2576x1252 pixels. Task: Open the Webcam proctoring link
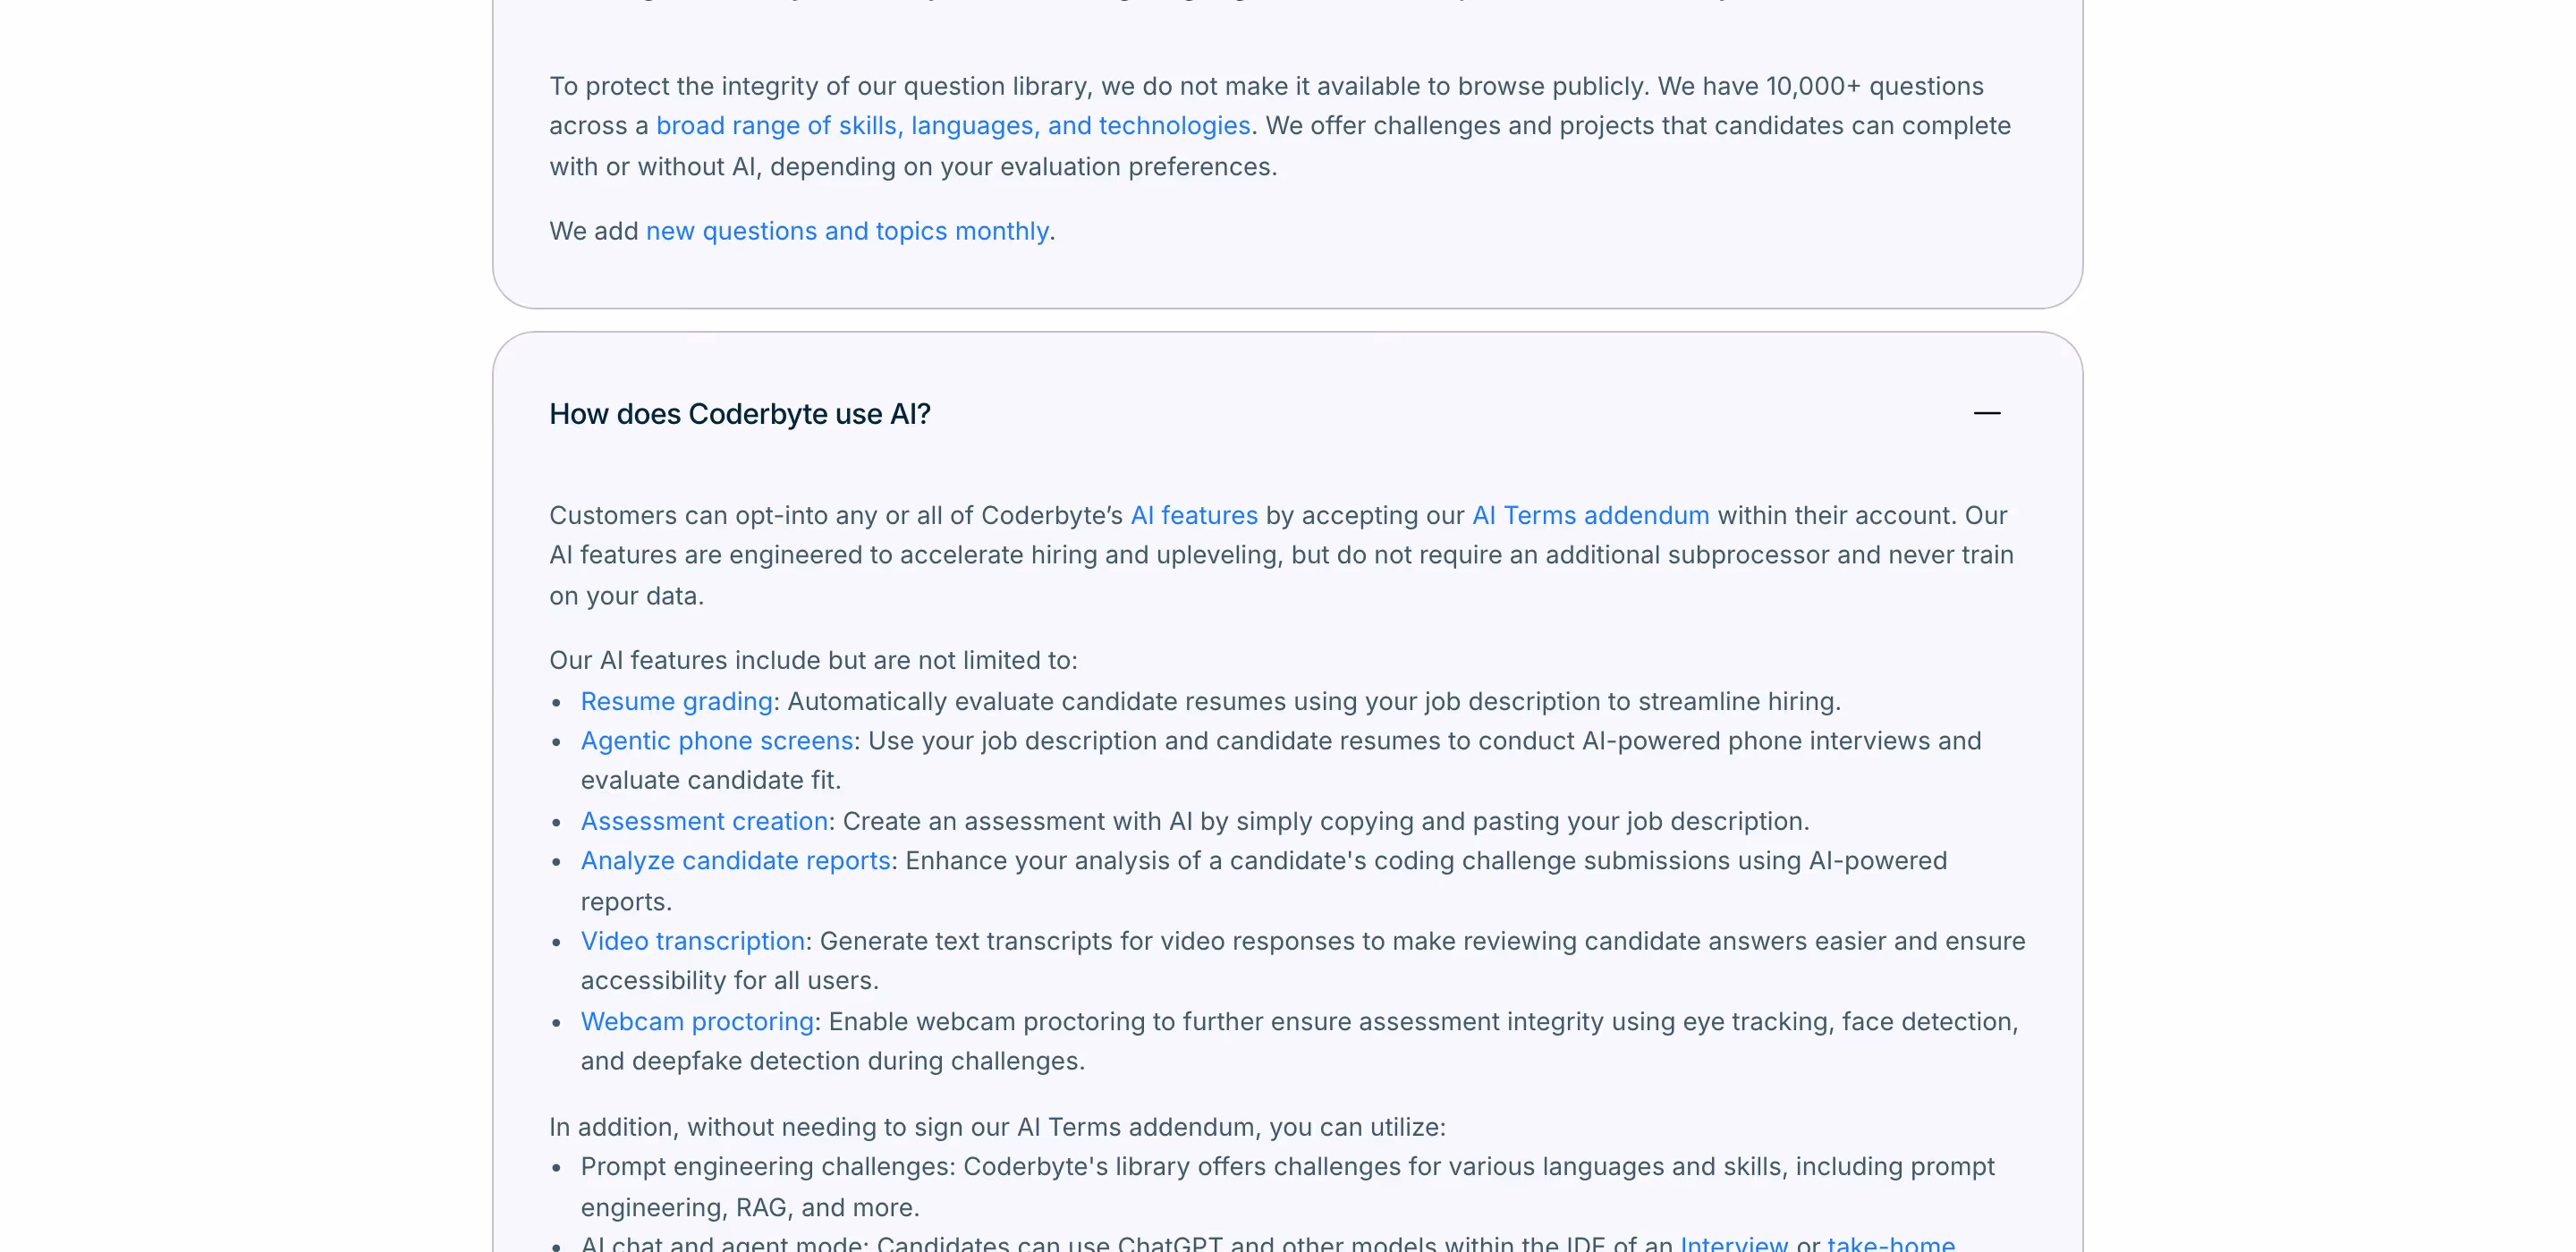coord(697,1021)
